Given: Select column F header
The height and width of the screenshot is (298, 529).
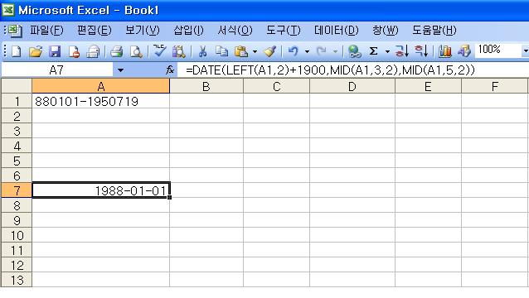Looking at the screenshot, I should click(x=494, y=87).
